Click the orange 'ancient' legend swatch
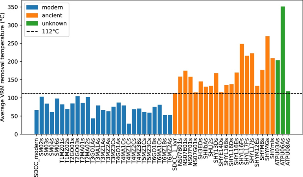Image resolution: width=303 pixels, height=177 pixels. click(32, 15)
